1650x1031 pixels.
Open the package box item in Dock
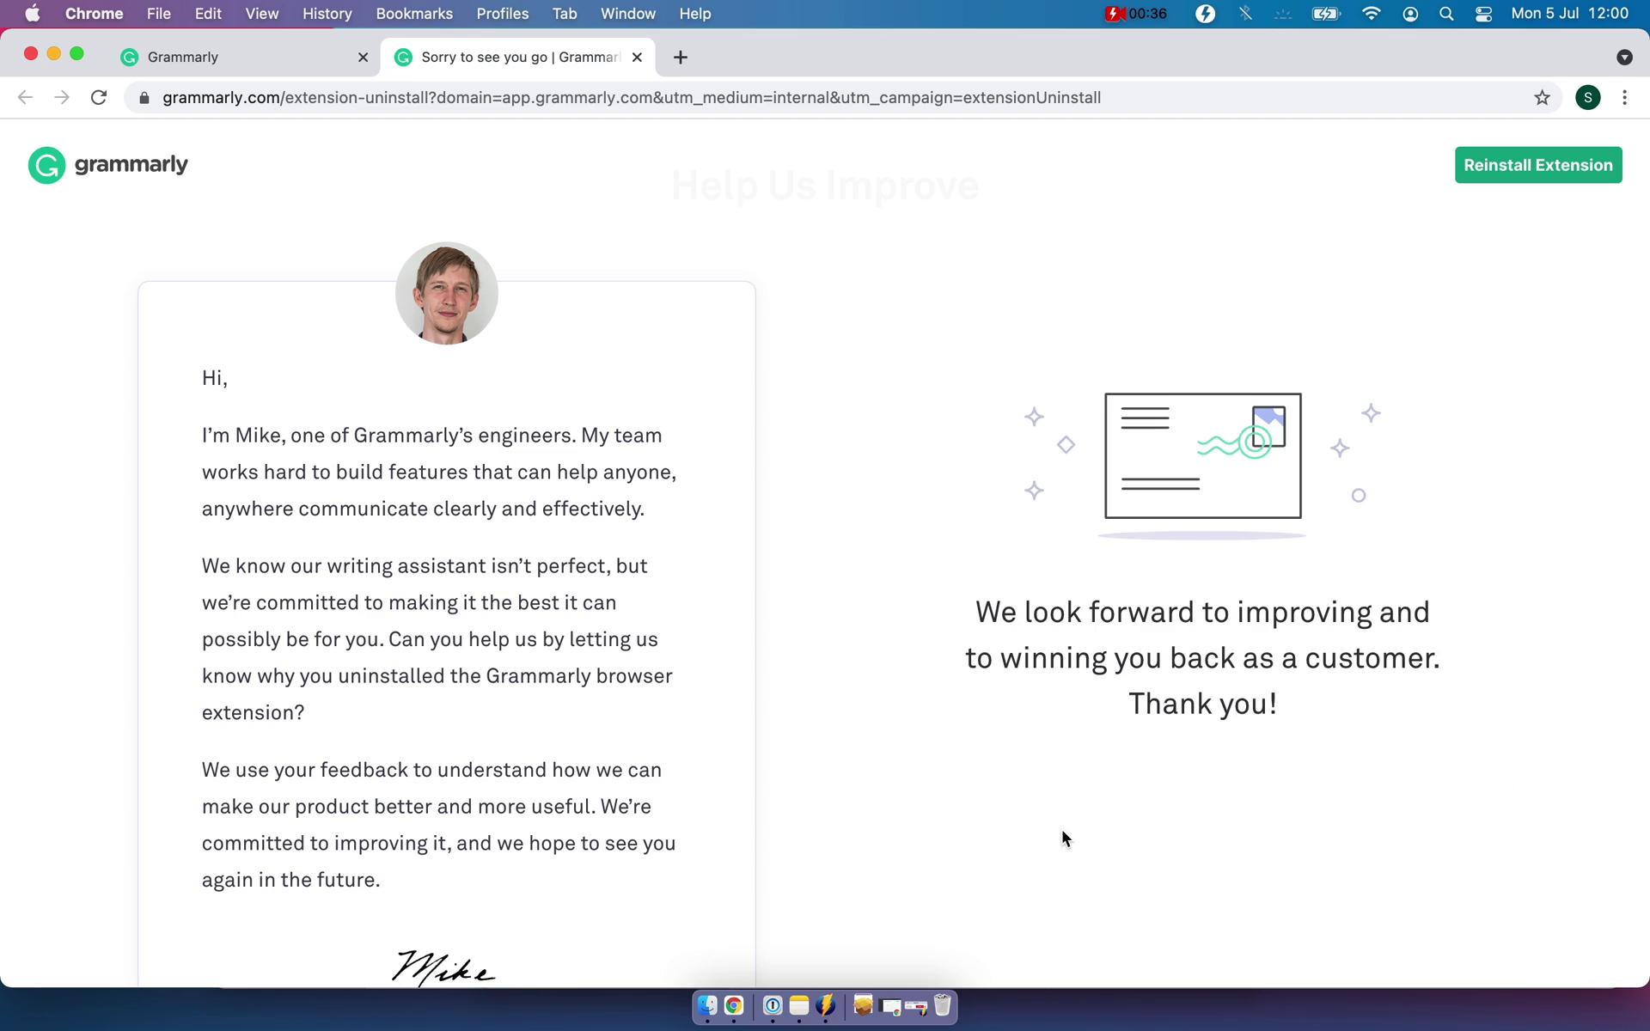click(x=864, y=1005)
